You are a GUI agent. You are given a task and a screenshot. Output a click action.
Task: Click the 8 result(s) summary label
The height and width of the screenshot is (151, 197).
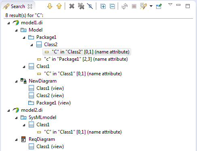(x=24, y=15)
